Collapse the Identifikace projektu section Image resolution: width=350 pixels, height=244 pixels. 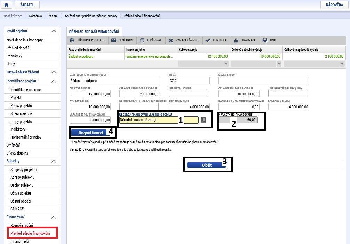click(x=54, y=81)
